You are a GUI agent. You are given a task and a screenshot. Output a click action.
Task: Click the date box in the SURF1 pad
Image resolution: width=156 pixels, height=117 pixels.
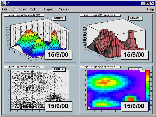(58, 55)
